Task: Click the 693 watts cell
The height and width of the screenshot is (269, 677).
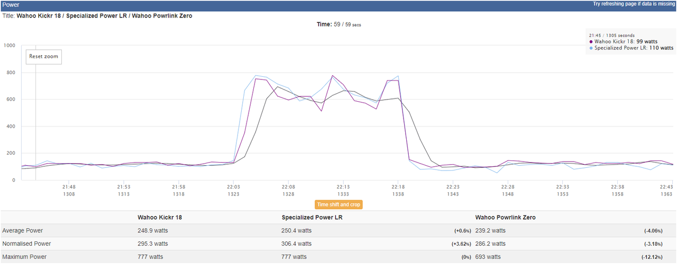Action: [x=488, y=257]
